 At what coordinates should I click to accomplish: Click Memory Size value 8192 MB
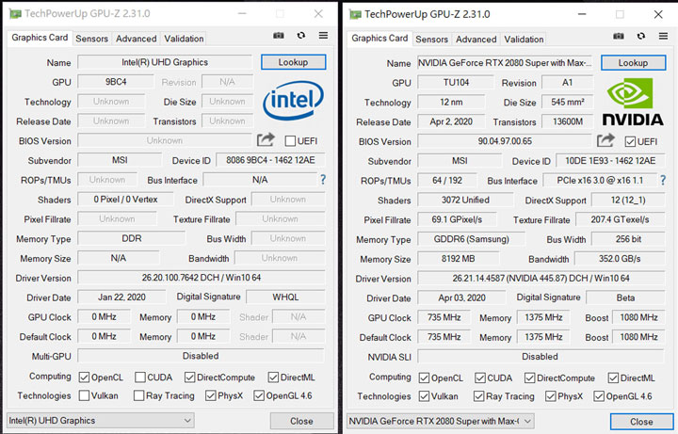pyautogui.click(x=459, y=259)
